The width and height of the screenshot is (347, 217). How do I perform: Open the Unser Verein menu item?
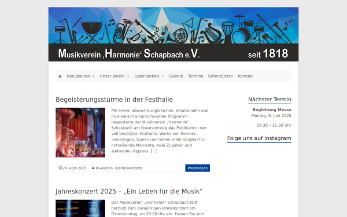tap(112, 76)
